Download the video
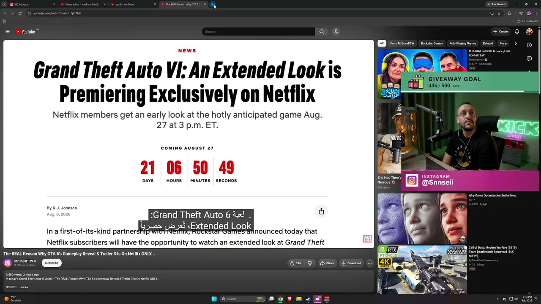This screenshot has height=304, width=541. (351, 263)
